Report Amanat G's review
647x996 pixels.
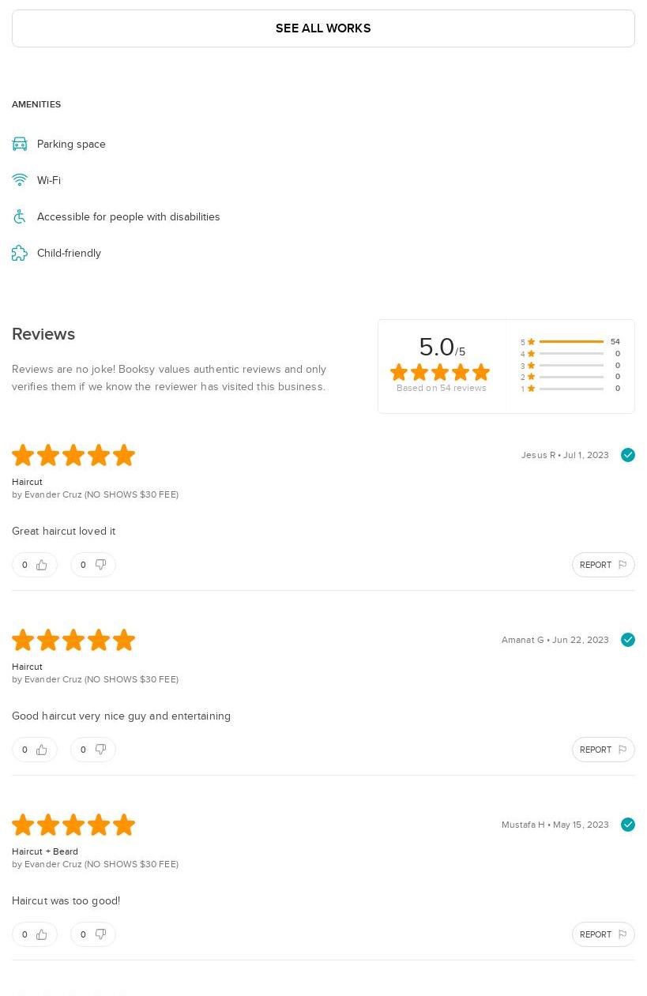coord(603,750)
